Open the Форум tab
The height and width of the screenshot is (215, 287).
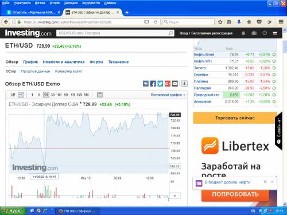point(96,62)
